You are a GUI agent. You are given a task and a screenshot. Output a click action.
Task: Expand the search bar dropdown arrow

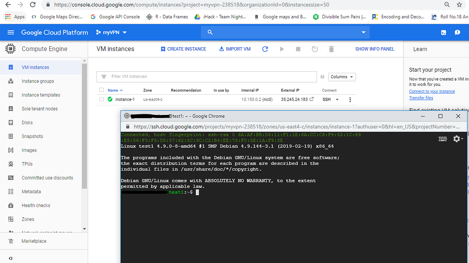click(x=363, y=32)
